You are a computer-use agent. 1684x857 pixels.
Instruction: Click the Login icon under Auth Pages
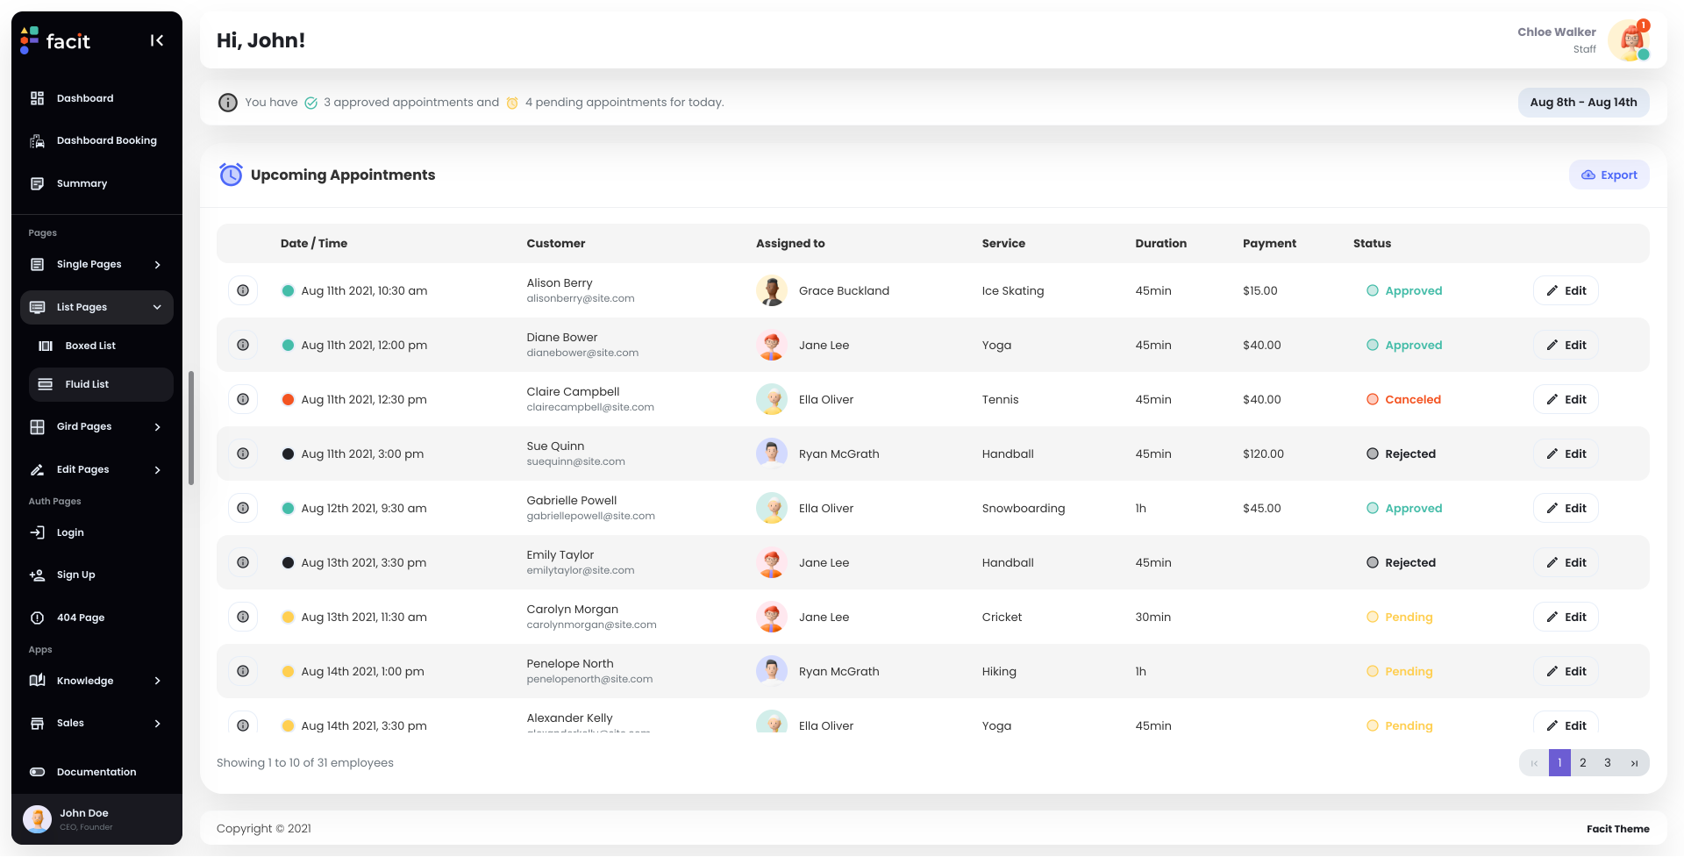[x=37, y=532]
